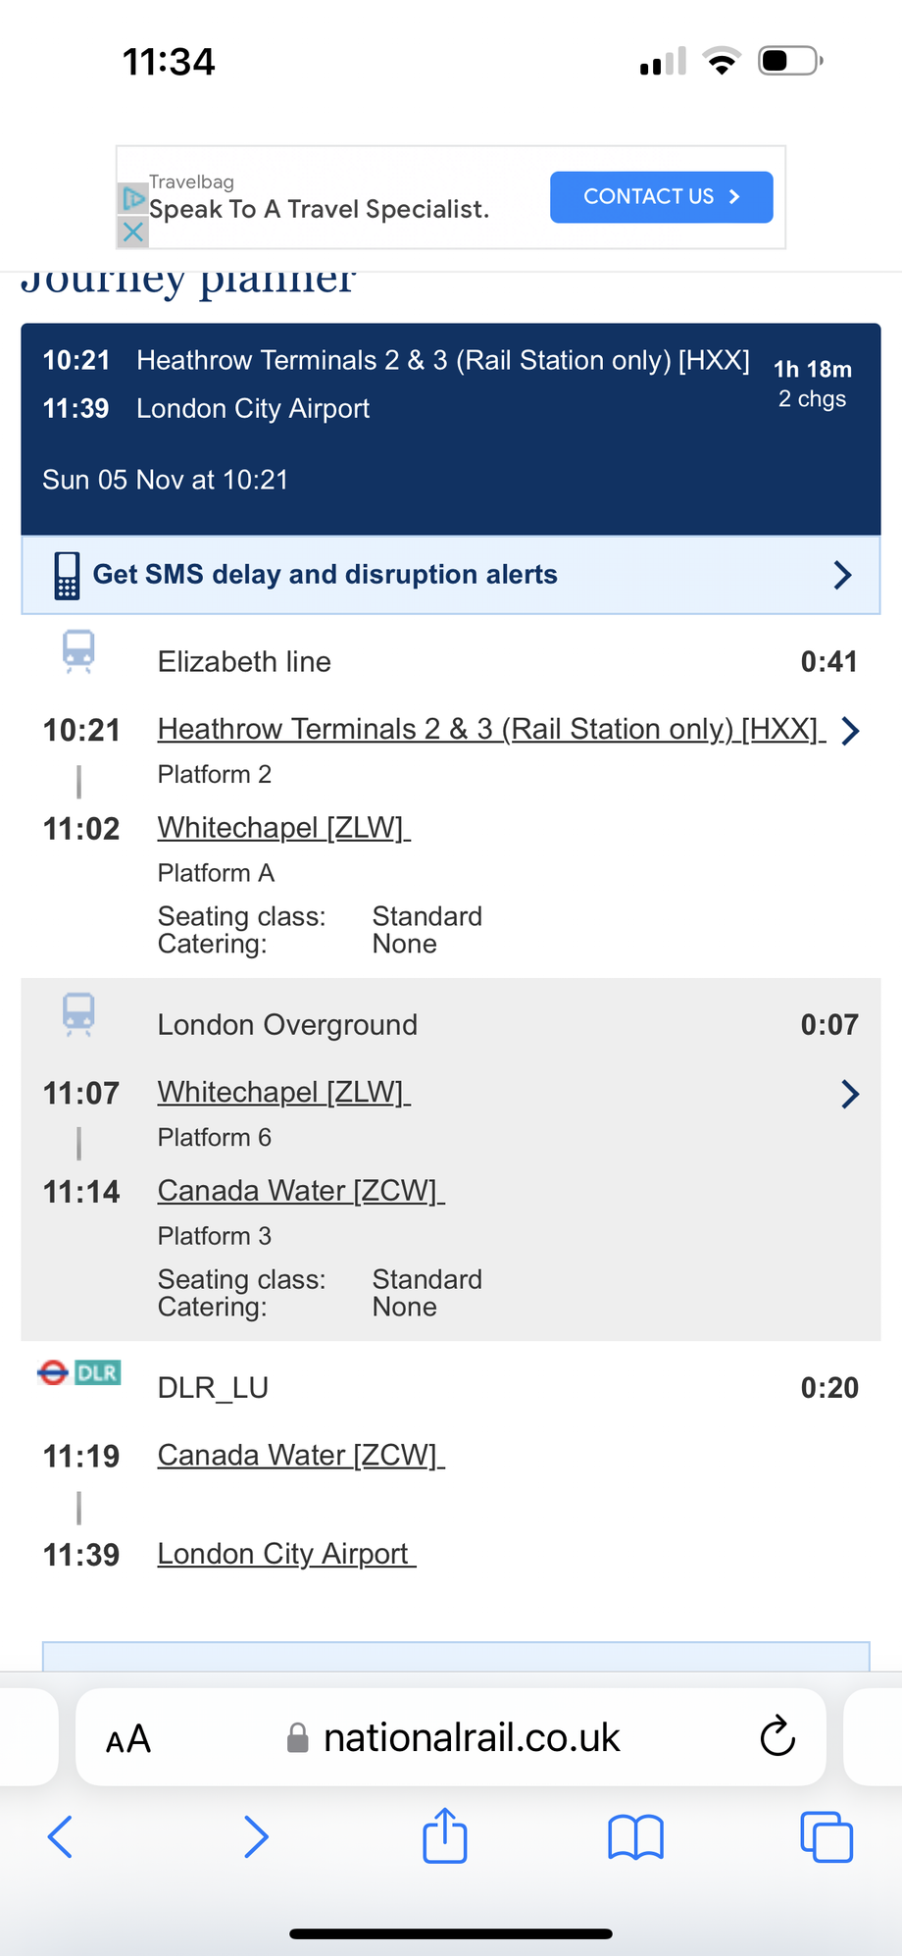
Task: Open the AA reader text options
Action: point(128,1739)
